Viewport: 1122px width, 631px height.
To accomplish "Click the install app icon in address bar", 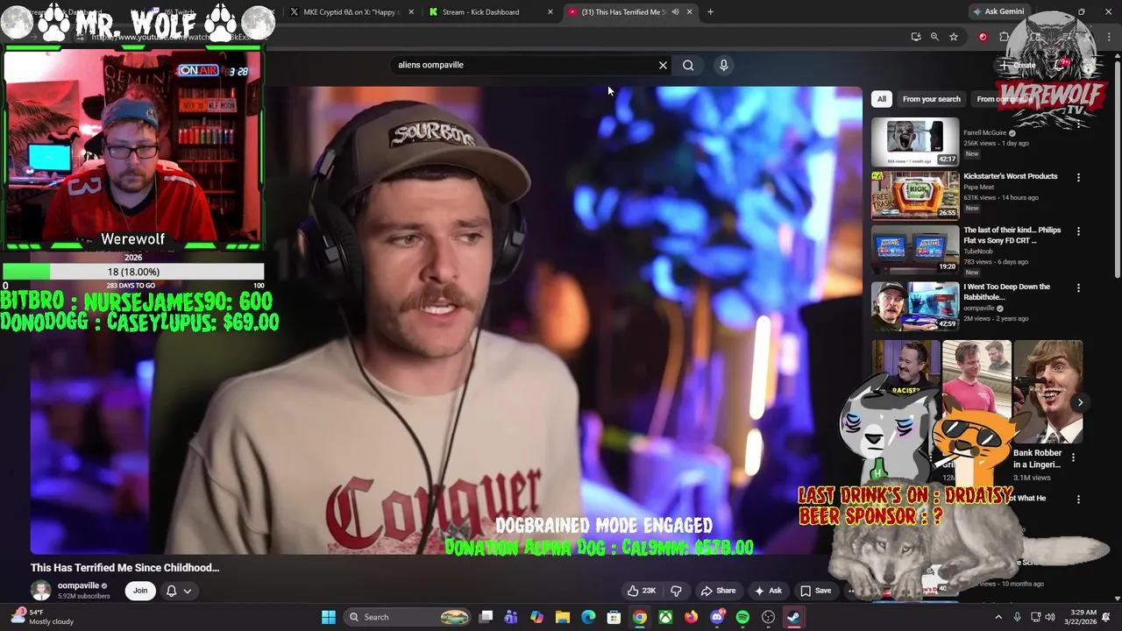I will pyautogui.click(x=916, y=37).
